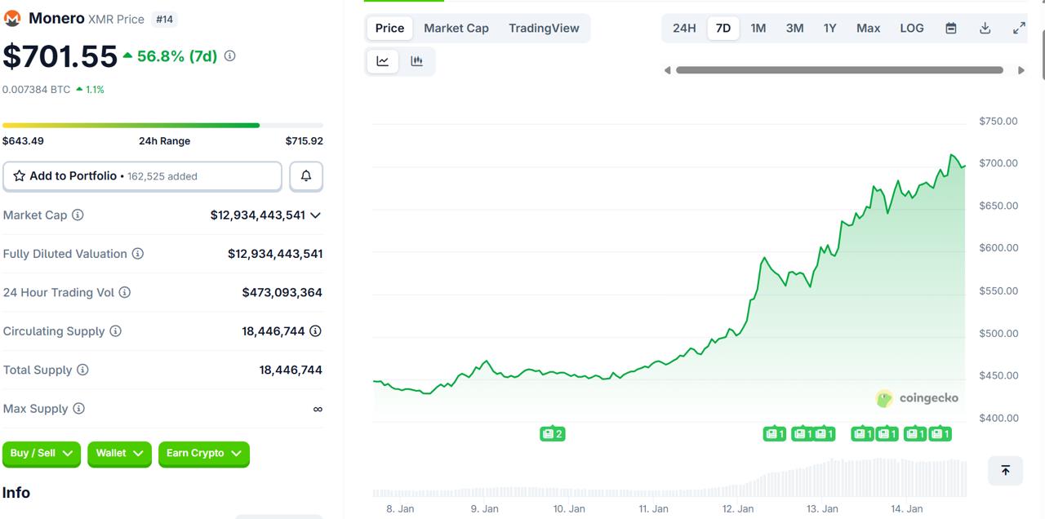Screen dimensions: 1045x519
Task: Select the Market Cap chart tab
Action: coord(456,28)
